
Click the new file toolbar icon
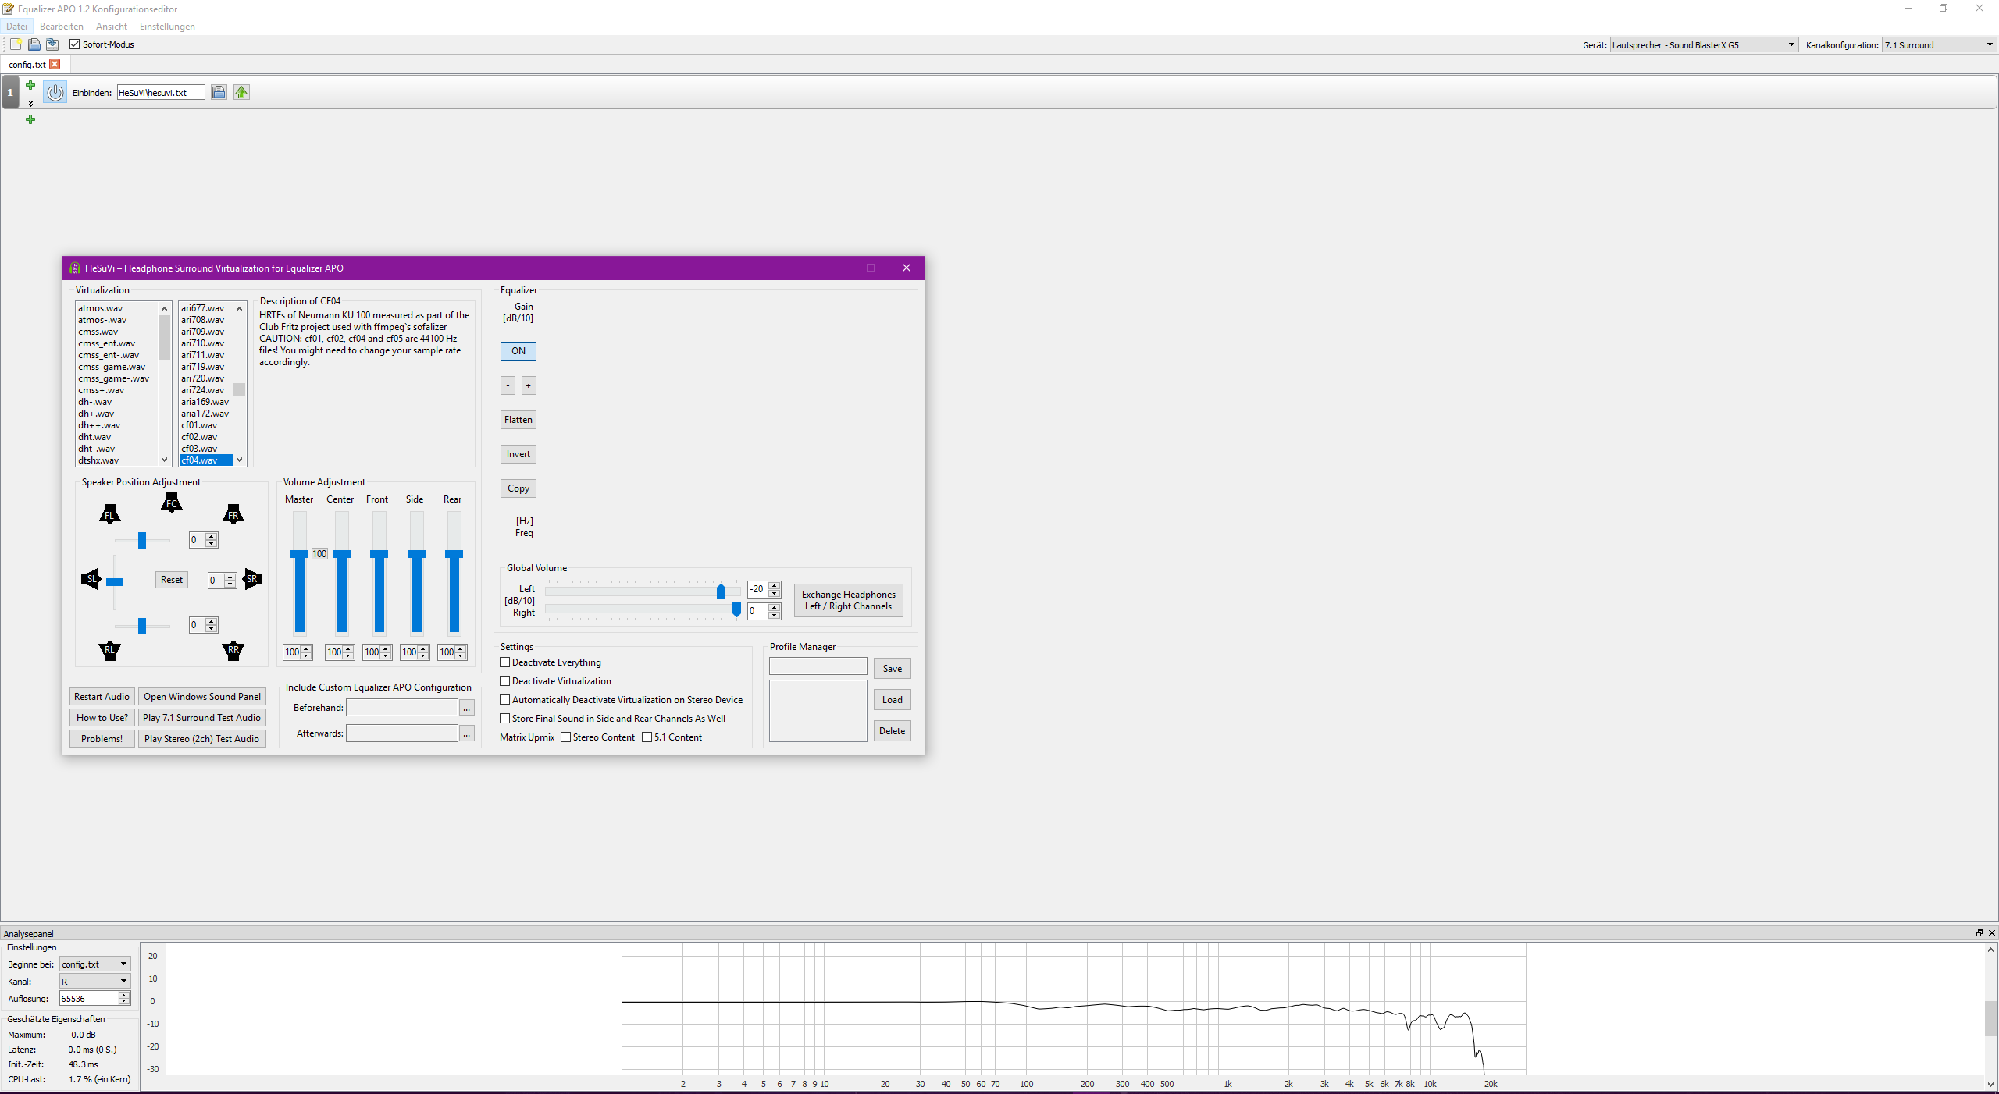tap(16, 44)
